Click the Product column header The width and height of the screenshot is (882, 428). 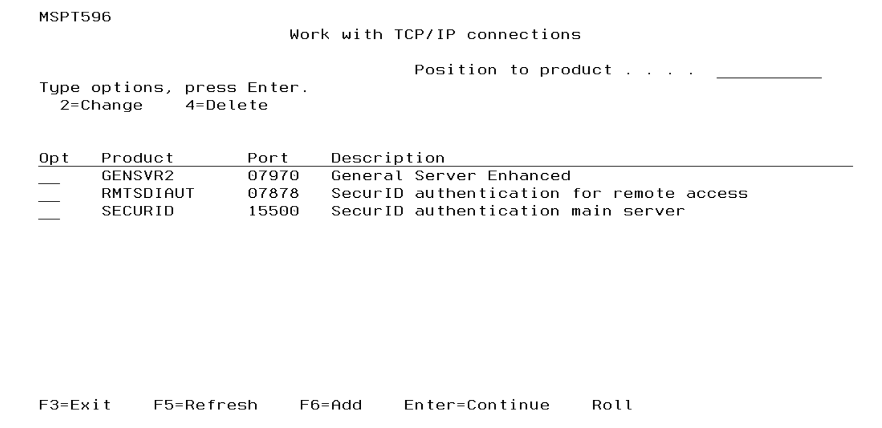(136, 157)
